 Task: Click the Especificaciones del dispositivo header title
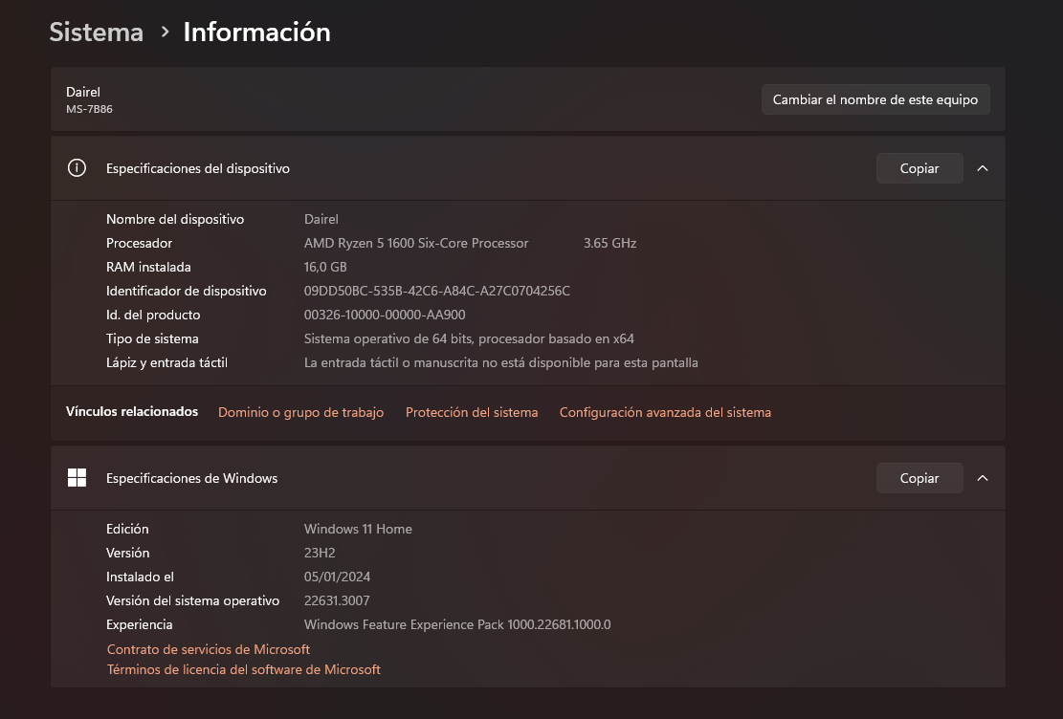(x=198, y=168)
